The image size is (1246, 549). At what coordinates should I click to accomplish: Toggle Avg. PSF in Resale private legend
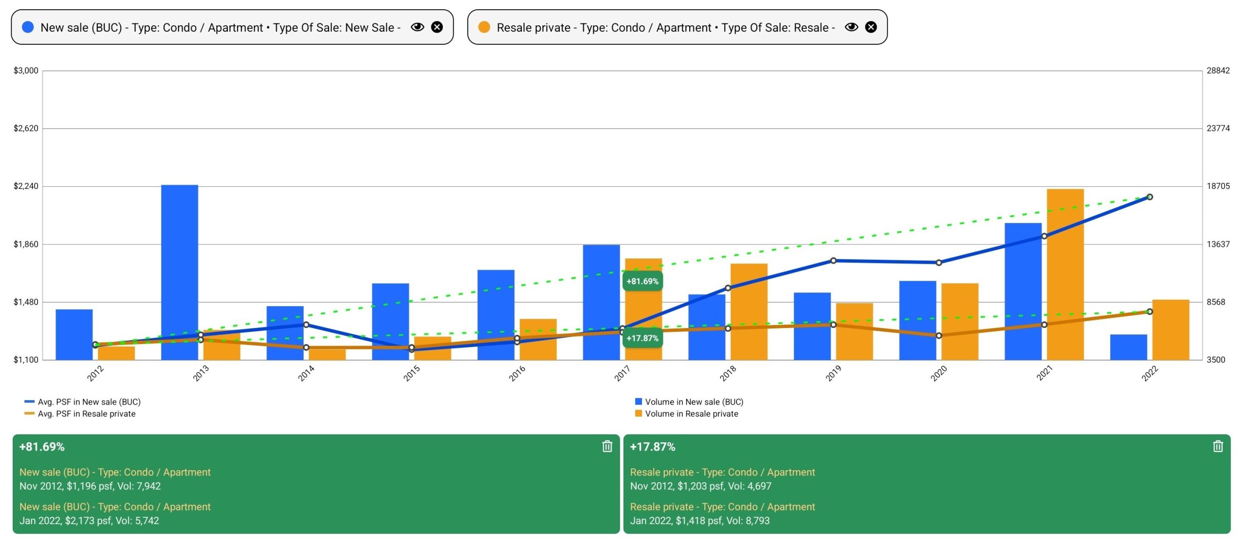(x=86, y=414)
